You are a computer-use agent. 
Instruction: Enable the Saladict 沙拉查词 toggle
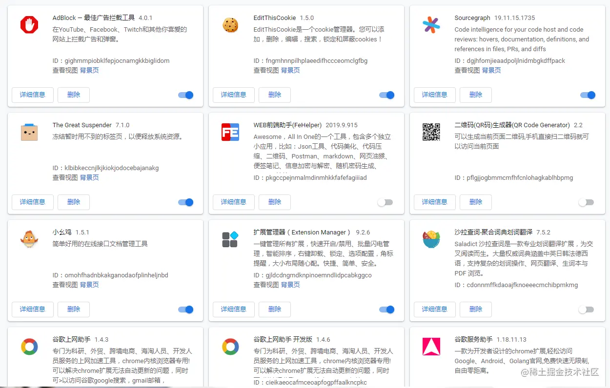tap(586, 310)
